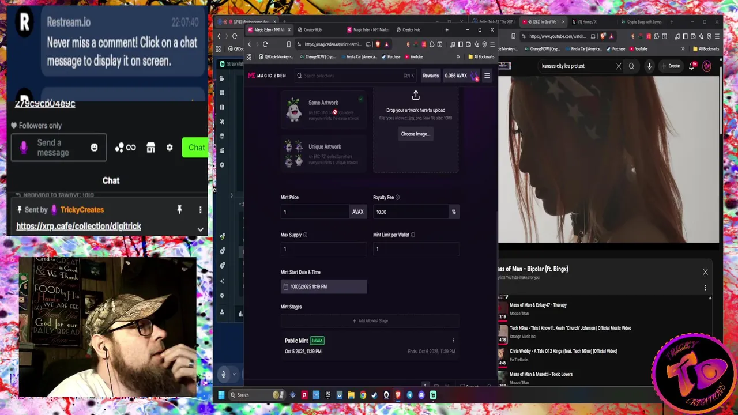Screen dimensions: 738x415
Task: Click the upload arrow icon in artwork dropzone
Action: click(x=416, y=95)
